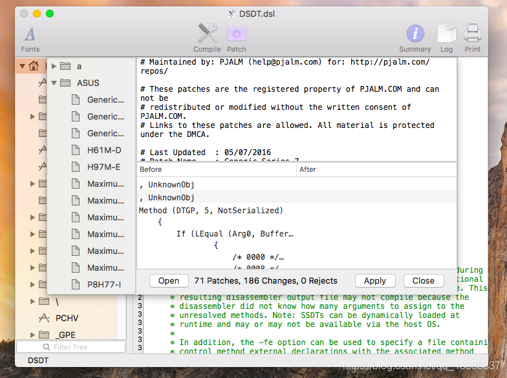Click the Filter Tree search field

71,347
